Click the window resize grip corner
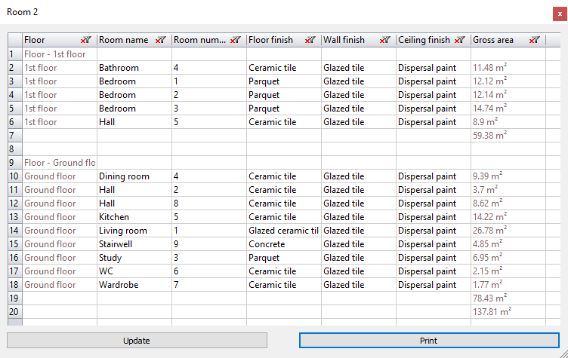The height and width of the screenshot is (358, 568). [562, 353]
